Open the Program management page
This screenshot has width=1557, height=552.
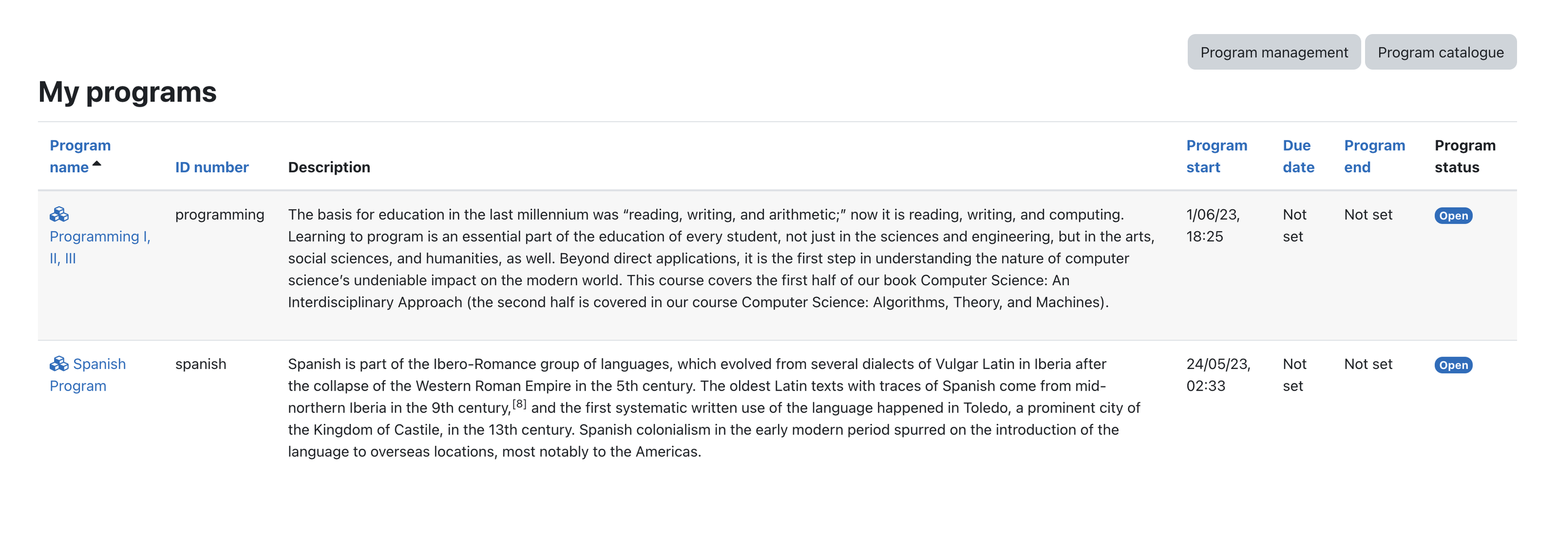coord(1274,52)
